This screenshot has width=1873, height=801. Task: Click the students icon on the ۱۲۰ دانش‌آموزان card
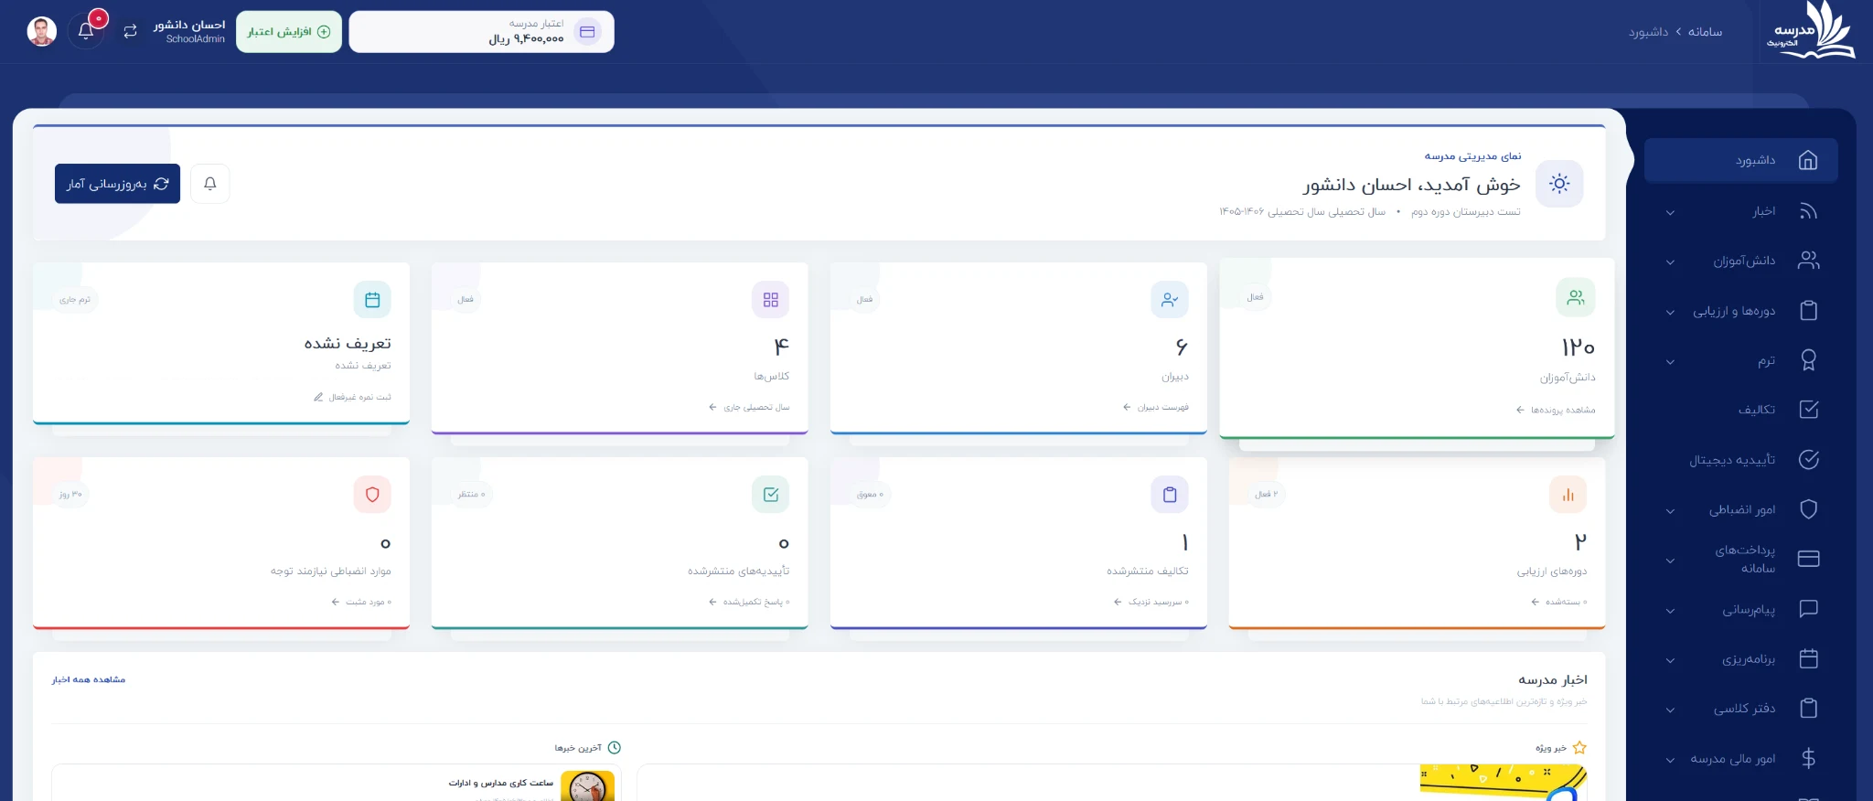[x=1575, y=297]
